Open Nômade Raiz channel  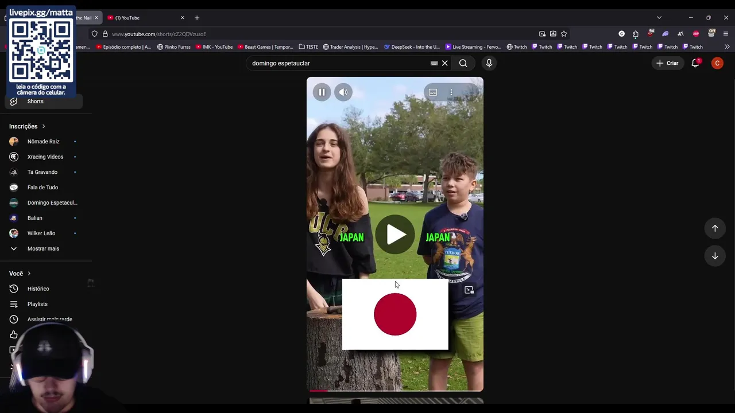coord(44,142)
